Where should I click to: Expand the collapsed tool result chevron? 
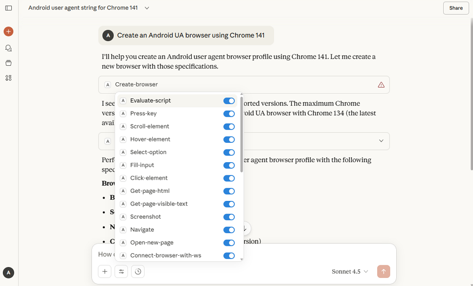pos(381,141)
